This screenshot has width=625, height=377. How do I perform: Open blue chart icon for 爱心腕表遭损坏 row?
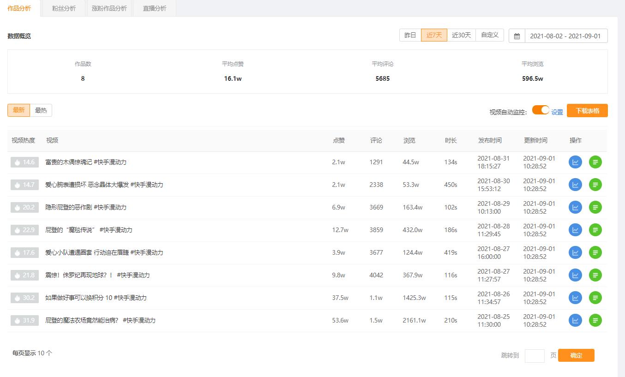pos(575,185)
